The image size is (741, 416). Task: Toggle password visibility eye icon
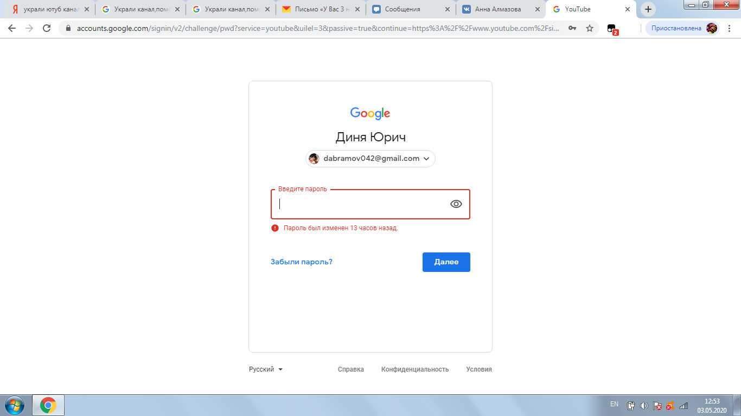tap(456, 204)
